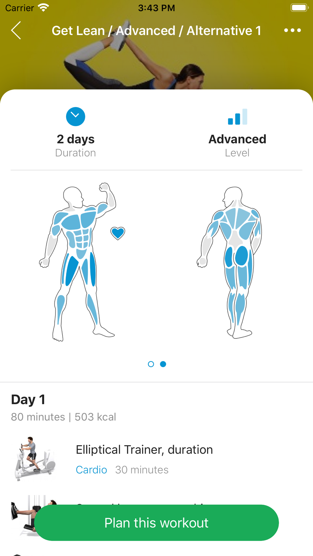Switch to first page indicator dot
Screen dimensions: 313x556
pyautogui.click(x=151, y=364)
